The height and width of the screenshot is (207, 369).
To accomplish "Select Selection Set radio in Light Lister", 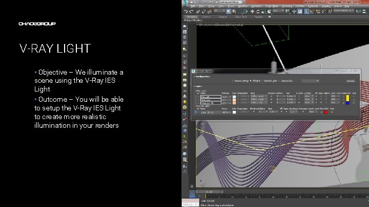I will point(279,81).
